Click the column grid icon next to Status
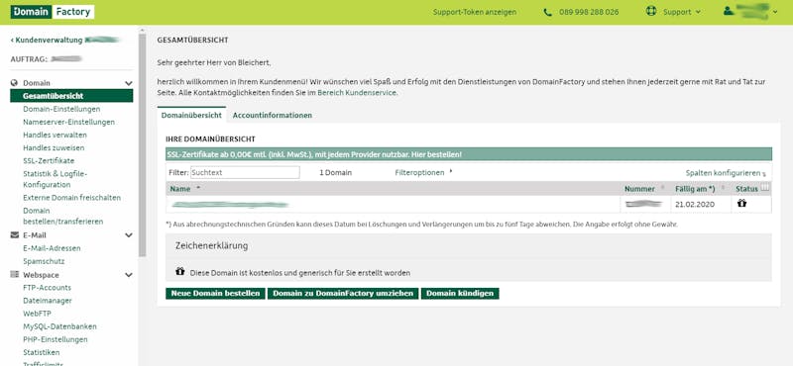This screenshot has width=793, height=366. pos(765,188)
